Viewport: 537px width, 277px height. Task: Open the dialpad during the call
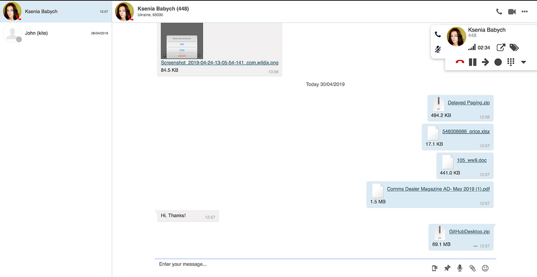coord(511,62)
